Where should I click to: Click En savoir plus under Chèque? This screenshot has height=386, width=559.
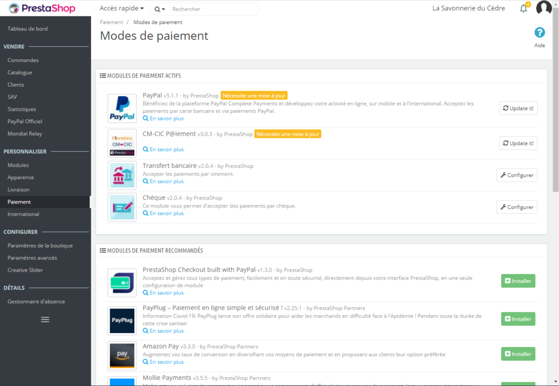(x=163, y=213)
